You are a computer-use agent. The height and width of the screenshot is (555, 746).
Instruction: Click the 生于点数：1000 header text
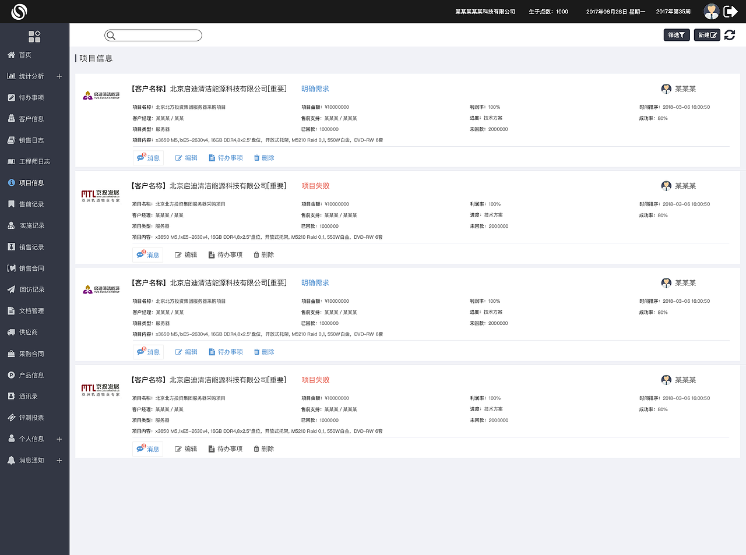coord(548,12)
